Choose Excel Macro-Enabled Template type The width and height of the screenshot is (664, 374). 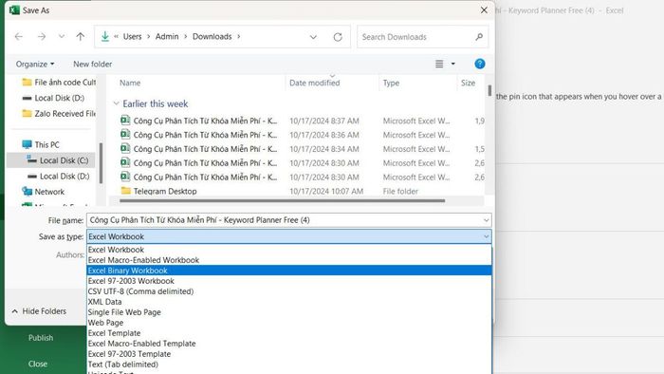[x=289, y=344]
